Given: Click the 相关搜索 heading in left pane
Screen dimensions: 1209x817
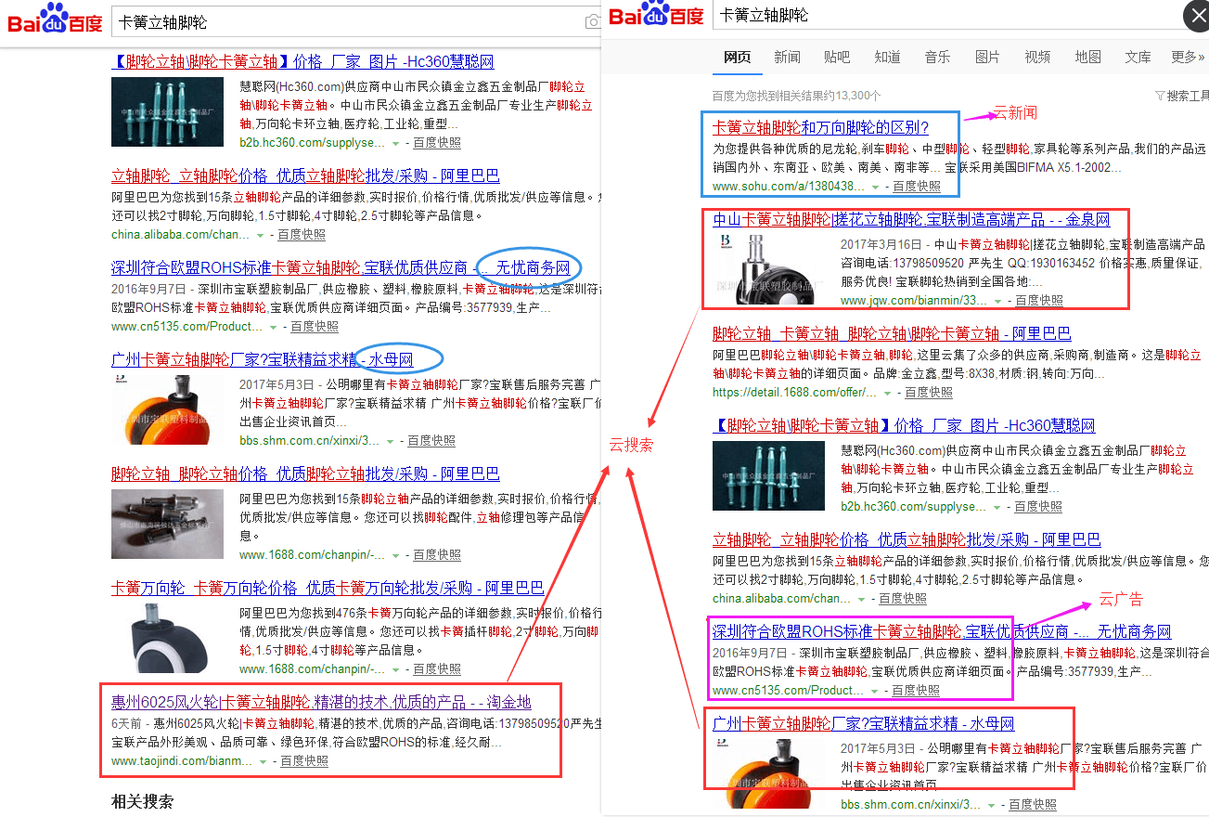Looking at the screenshot, I should pyautogui.click(x=142, y=801).
